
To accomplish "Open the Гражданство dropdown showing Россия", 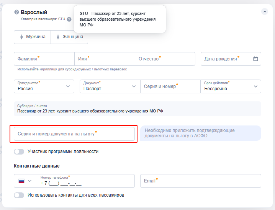I will click(44, 86).
